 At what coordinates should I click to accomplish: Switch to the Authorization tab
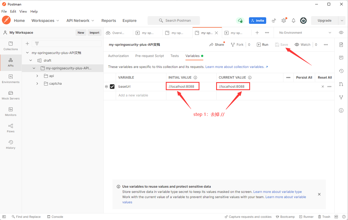pos(118,56)
